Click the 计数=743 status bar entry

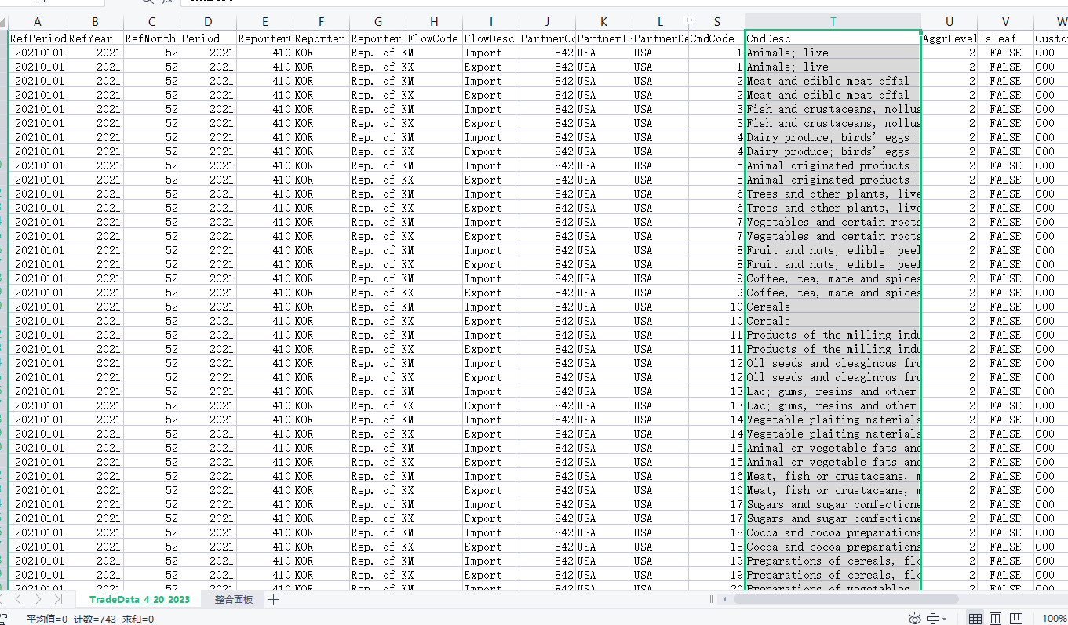pos(95,619)
